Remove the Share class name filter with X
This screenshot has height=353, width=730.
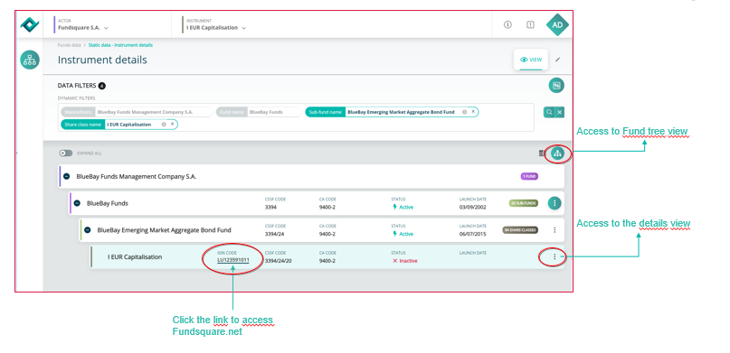(172, 125)
